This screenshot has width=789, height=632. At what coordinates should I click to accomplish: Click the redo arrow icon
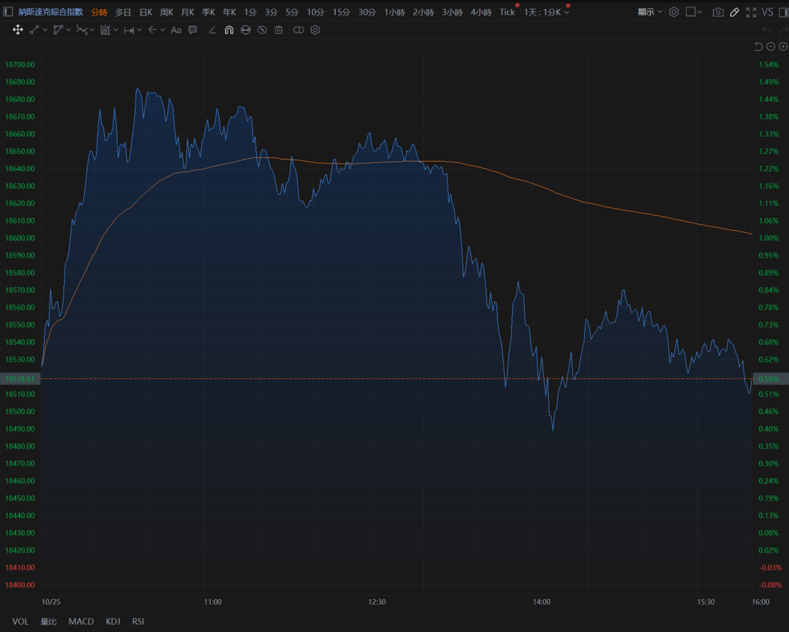point(784,30)
